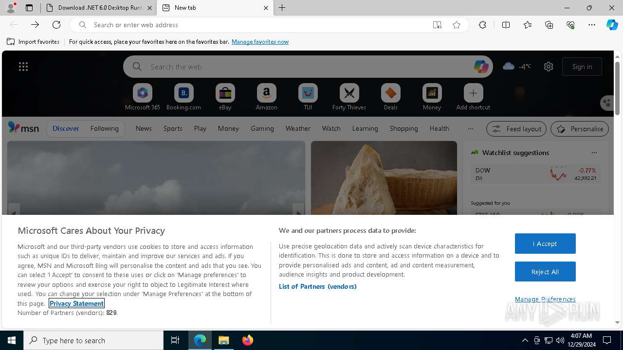Open the Forty Thieves shortcut
This screenshot has width=623, height=350.
349,97
